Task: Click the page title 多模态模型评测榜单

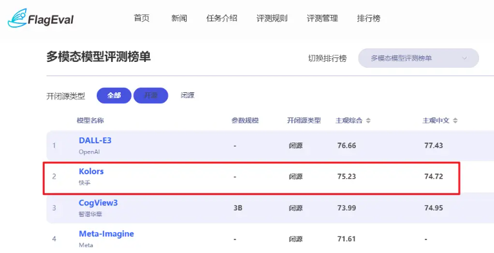Action: click(98, 57)
